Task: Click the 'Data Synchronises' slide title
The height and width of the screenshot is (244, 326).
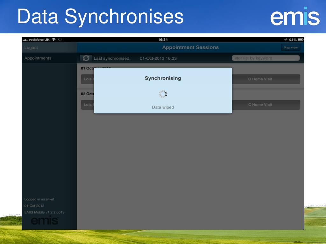Action: [100, 17]
